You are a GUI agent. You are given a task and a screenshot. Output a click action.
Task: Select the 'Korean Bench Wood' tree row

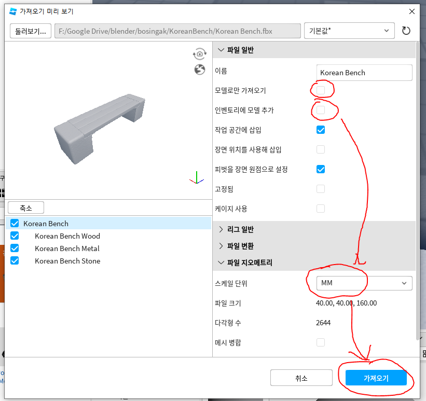coord(108,236)
